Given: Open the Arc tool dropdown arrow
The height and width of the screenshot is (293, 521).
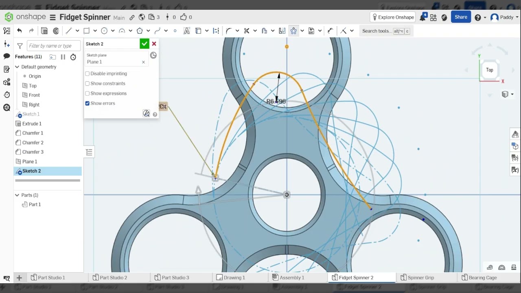Looking at the screenshot, I should point(130,31).
